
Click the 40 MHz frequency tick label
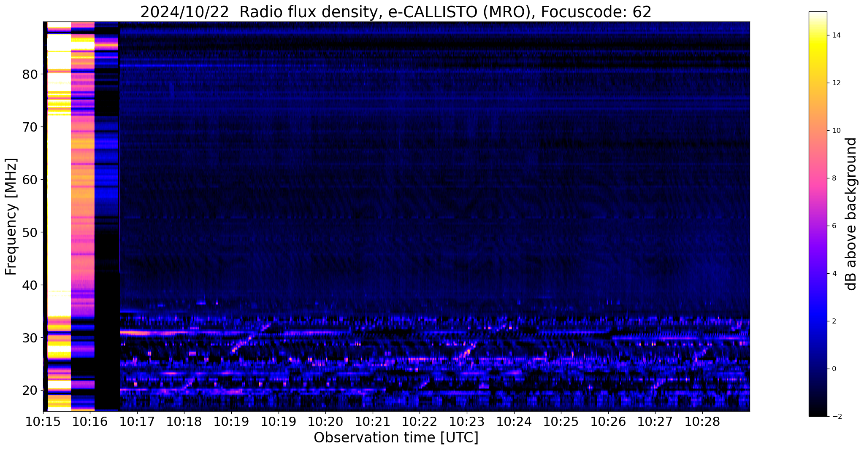pyautogui.click(x=30, y=285)
